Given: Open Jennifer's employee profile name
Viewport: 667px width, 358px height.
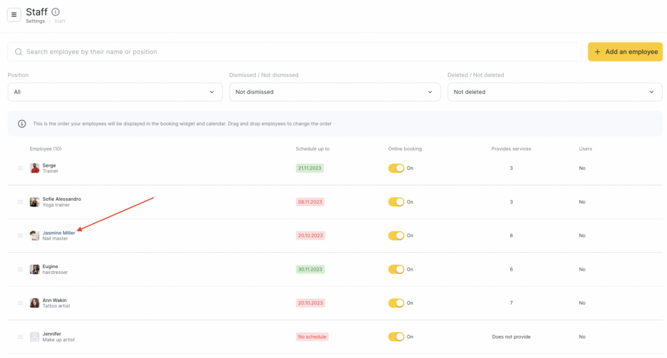Looking at the screenshot, I should tap(52, 334).
